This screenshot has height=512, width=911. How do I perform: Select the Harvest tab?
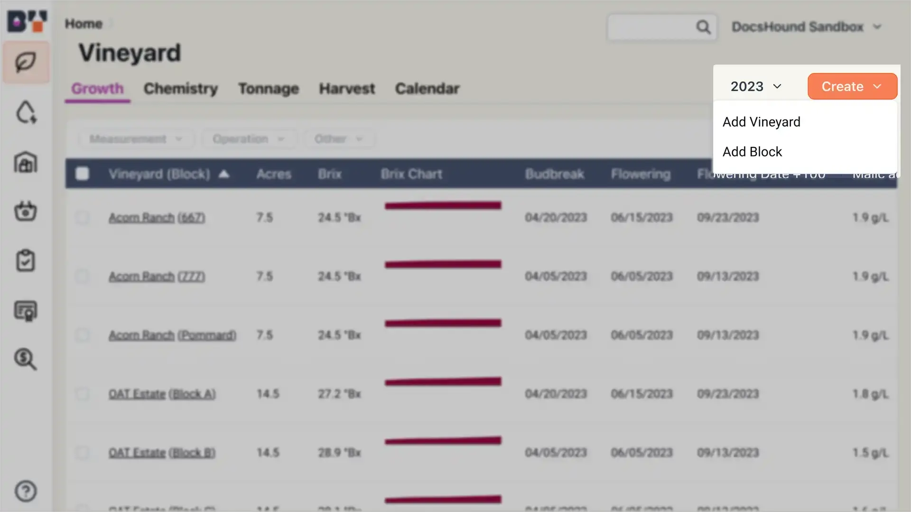(347, 88)
